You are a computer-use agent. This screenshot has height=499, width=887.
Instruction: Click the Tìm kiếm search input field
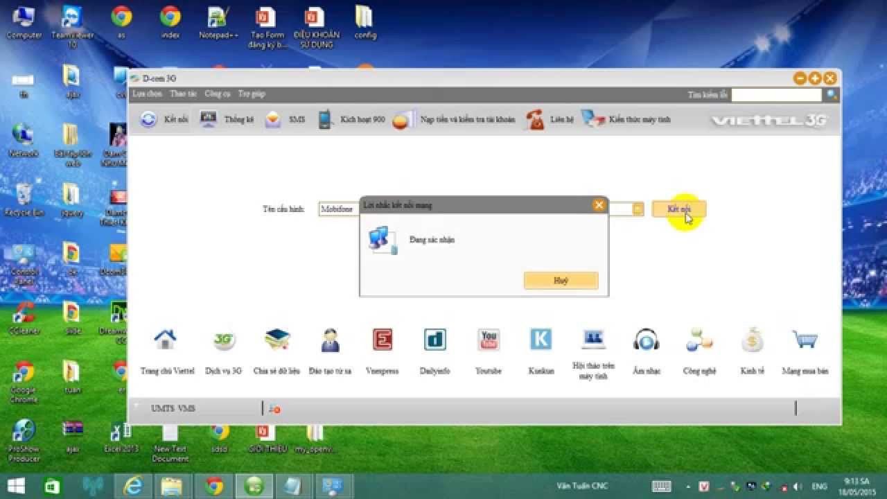tap(777, 95)
